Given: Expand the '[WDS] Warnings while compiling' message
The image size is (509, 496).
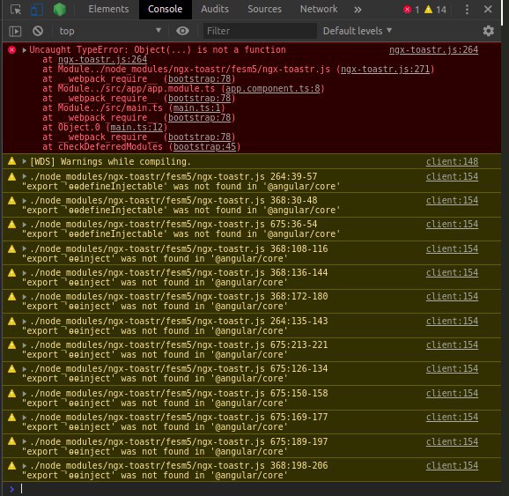Looking at the screenshot, I should pos(25,161).
